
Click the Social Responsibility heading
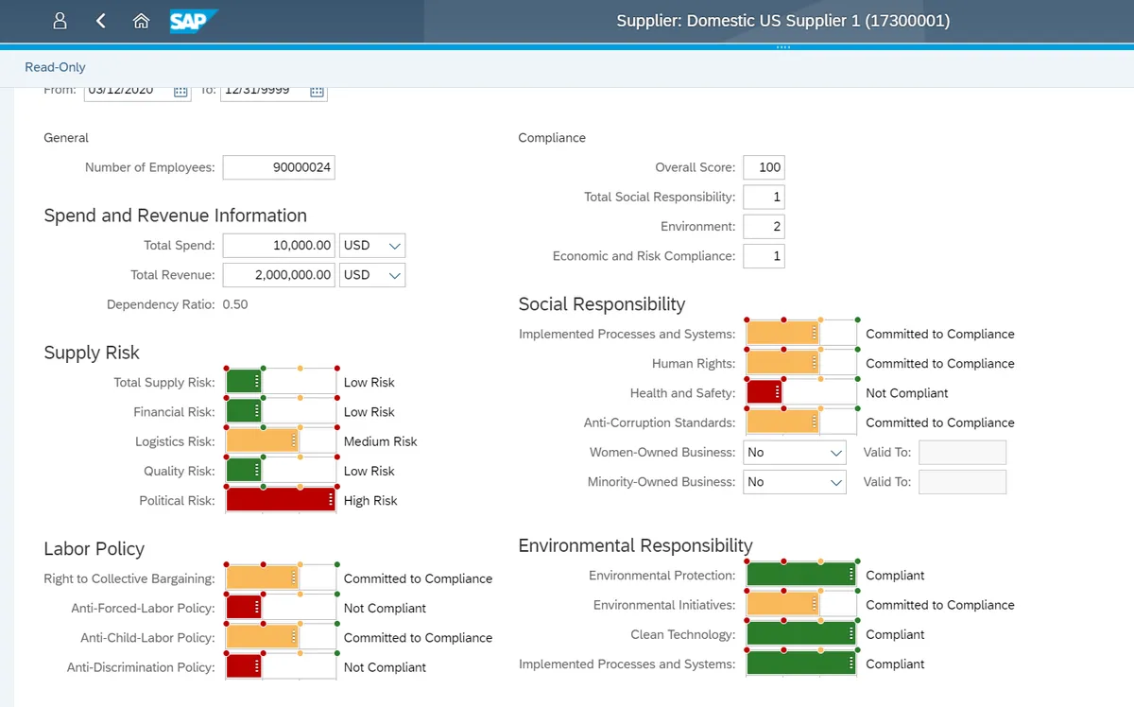602,304
